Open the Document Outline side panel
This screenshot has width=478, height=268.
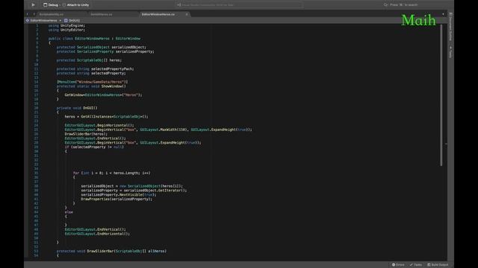(450, 27)
